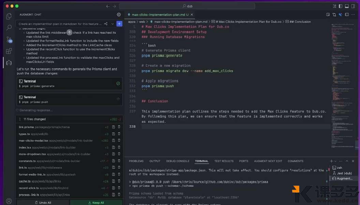Navigate forward with the right arrow
Viewport: 360px width, 205px height.
[114, 6]
